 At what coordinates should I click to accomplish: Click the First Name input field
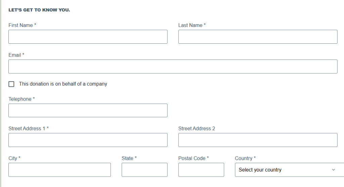click(88, 37)
